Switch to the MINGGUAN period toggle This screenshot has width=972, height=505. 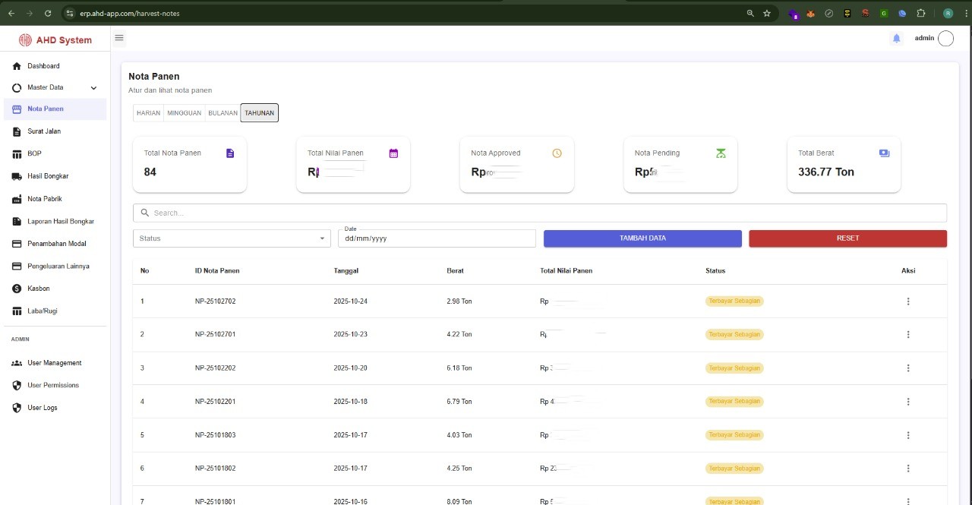(x=184, y=113)
